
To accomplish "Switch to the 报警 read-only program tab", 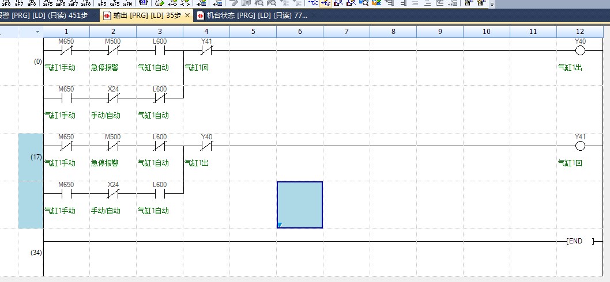I will click(46, 16).
